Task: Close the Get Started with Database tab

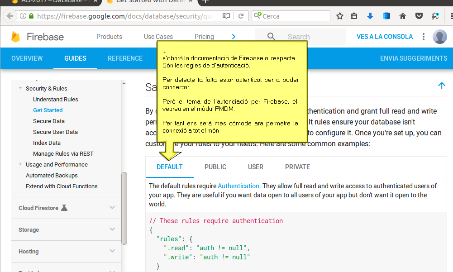Action: [191, 1]
